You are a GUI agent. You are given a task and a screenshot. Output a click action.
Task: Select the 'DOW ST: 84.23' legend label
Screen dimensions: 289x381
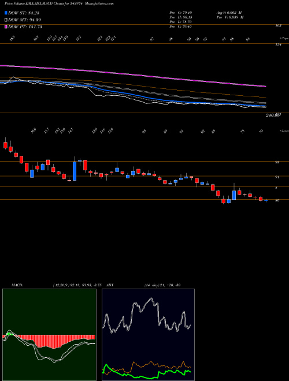[24, 13]
